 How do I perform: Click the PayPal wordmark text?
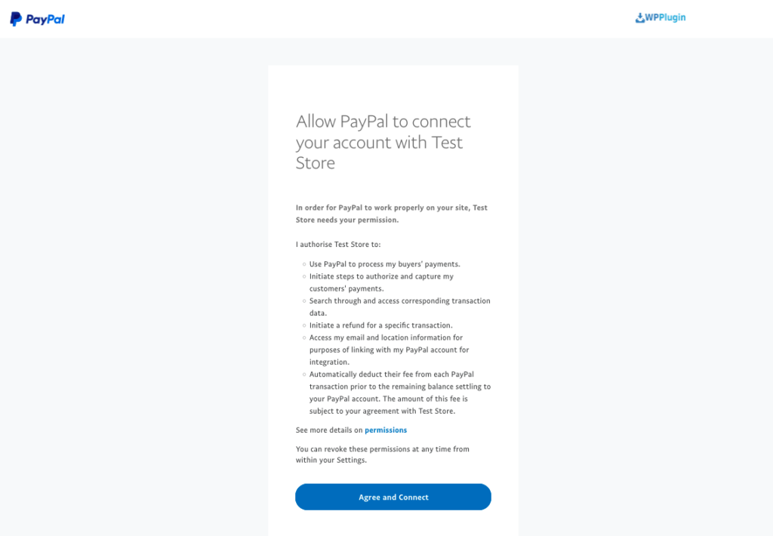pyautogui.click(x=44, y=19)
